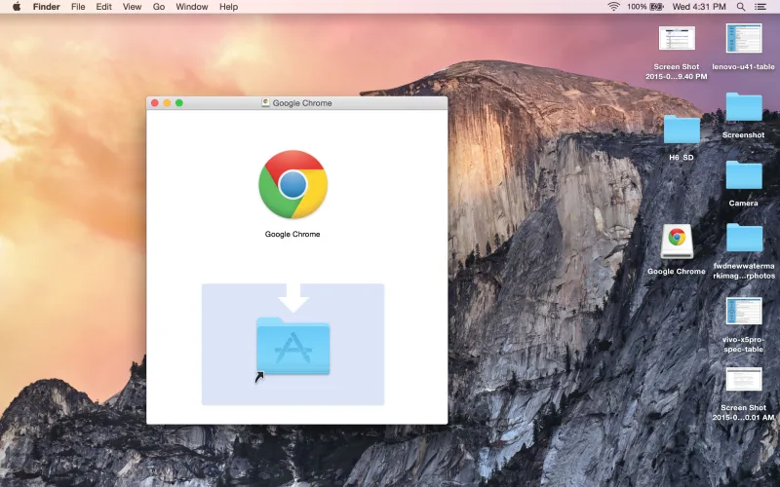
Task: Click the Google Chrome window title proxy icon
Action: 265,102
